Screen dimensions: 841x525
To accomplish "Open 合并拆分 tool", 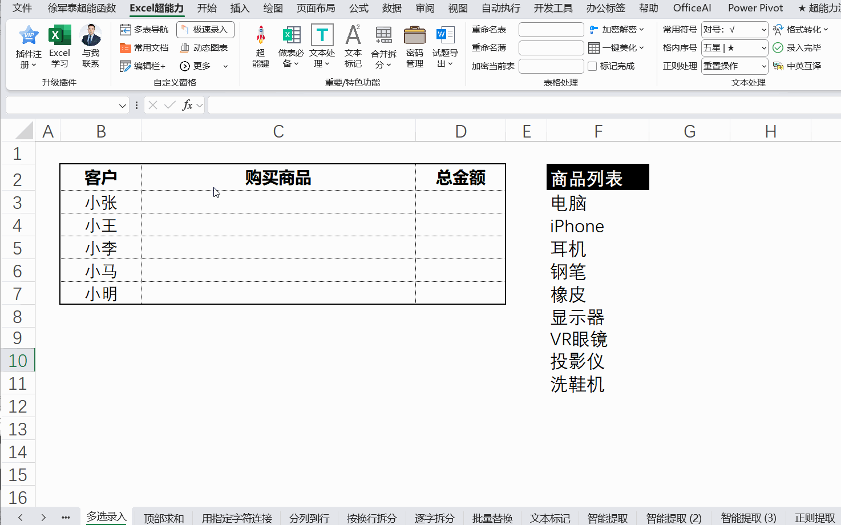I will [x=383, y=48].
